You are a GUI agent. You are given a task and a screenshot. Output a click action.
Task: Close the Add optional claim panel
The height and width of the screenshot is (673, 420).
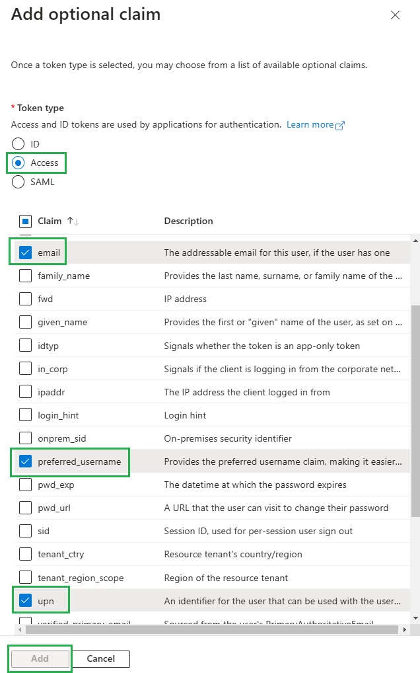pyautogui.click(x=395, y=15)
